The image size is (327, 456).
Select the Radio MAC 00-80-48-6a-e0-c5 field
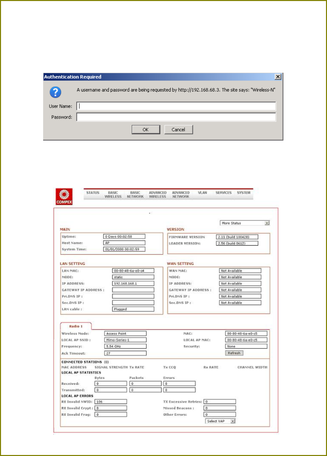click(246, 333)
